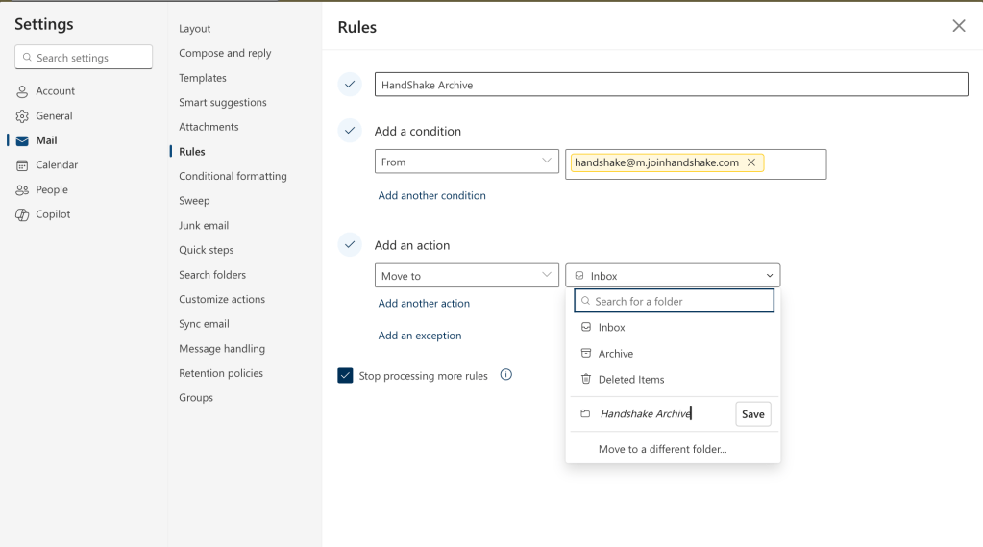Open Retention policies settings
The width and height of the screenshot is (983, 547).
click(x=221, y=373)
